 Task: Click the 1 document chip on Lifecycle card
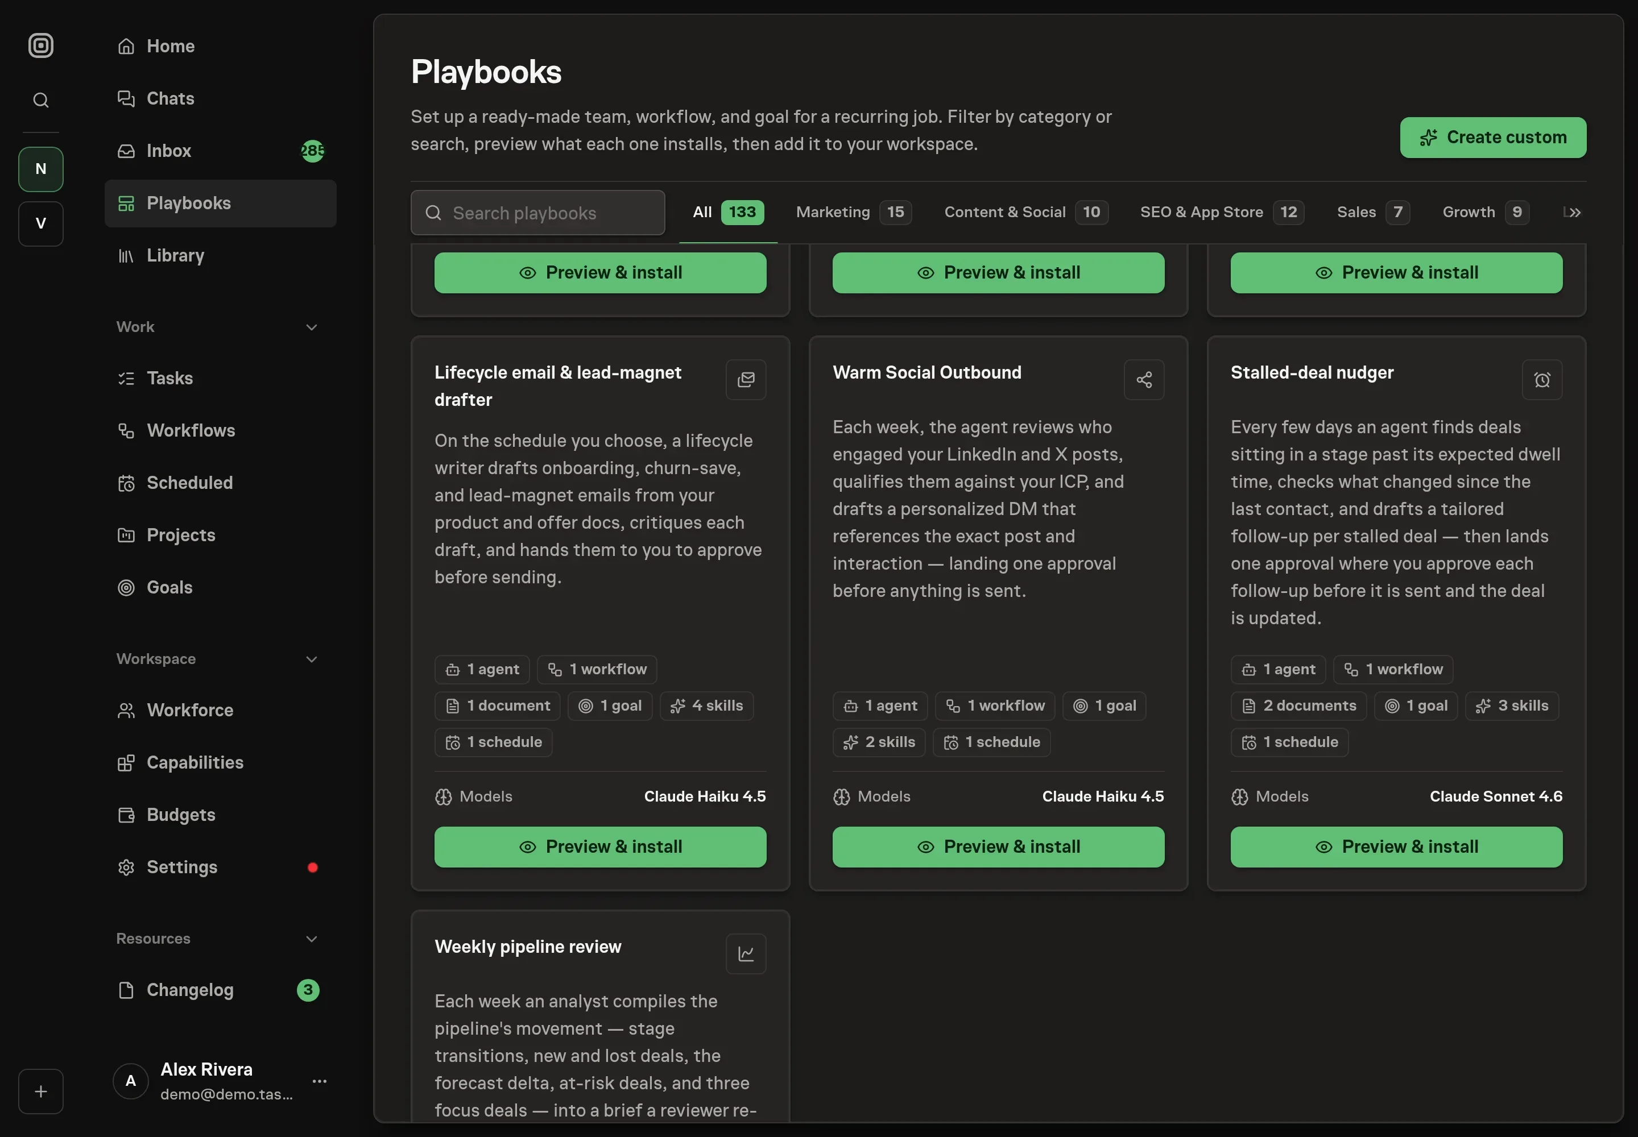click(497, 706)
